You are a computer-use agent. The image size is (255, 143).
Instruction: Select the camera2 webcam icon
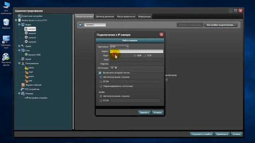(x=26, y=33)
